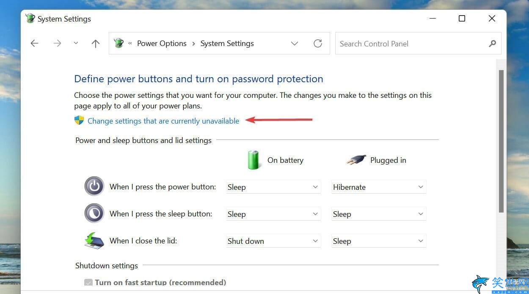Open recent locations chevron dropdown
529x294 pixels.
tap(76, 43)
